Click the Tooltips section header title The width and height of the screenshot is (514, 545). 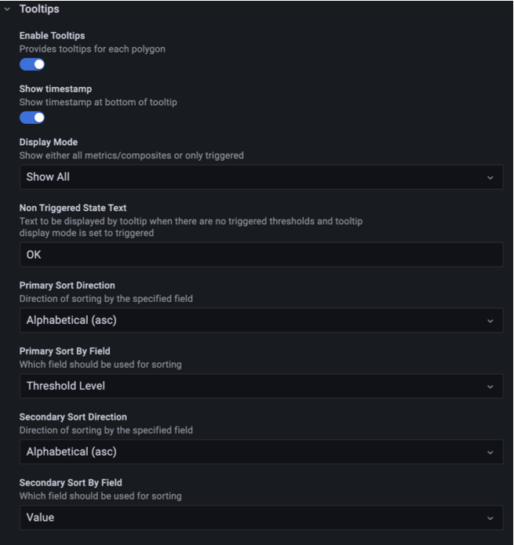(39, 9)
